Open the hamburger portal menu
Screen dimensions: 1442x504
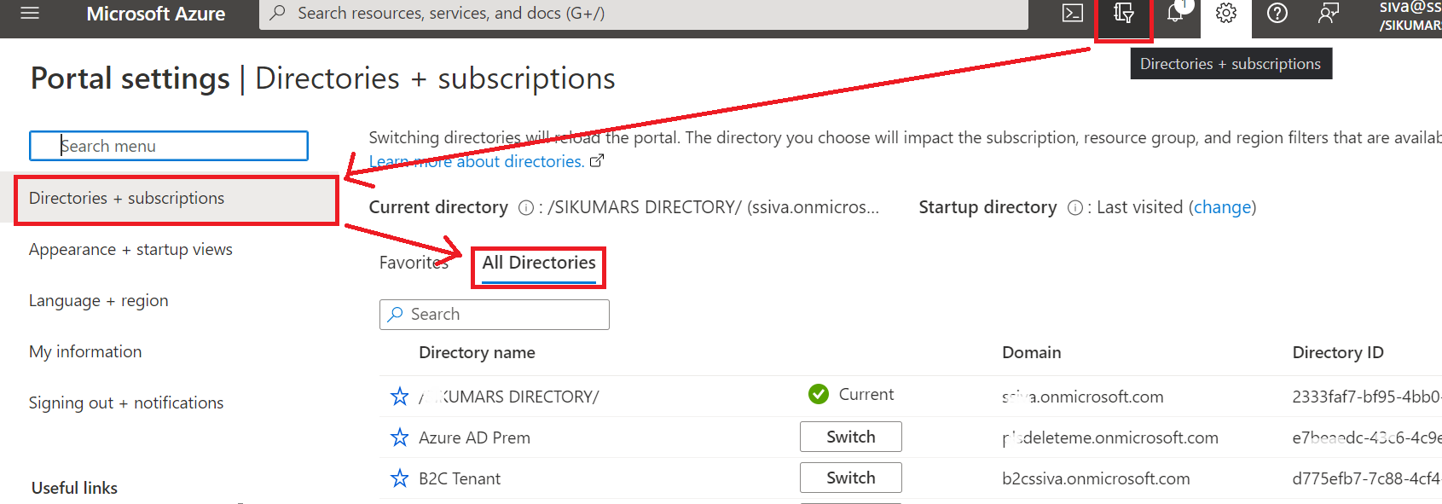coord(30,13)
